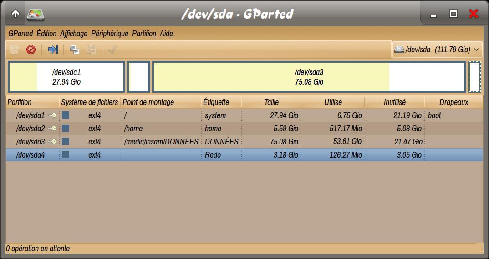Open the Affichage menu
The image size is (489, 259).
[74, 34]
